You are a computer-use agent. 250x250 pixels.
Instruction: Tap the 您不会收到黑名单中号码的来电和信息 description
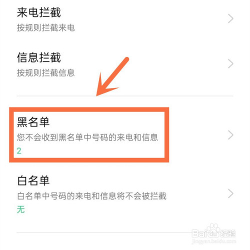pos(87,137)
